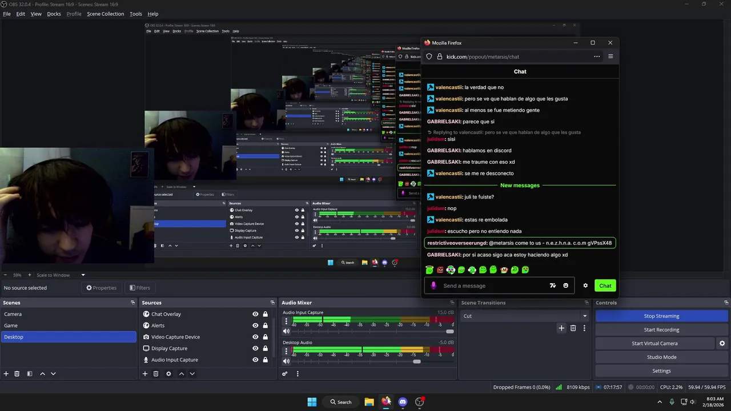Mute Desktop Audio speaker icon

click(287, 361)
